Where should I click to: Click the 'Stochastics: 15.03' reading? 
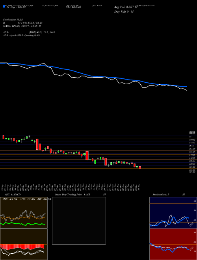13,20
